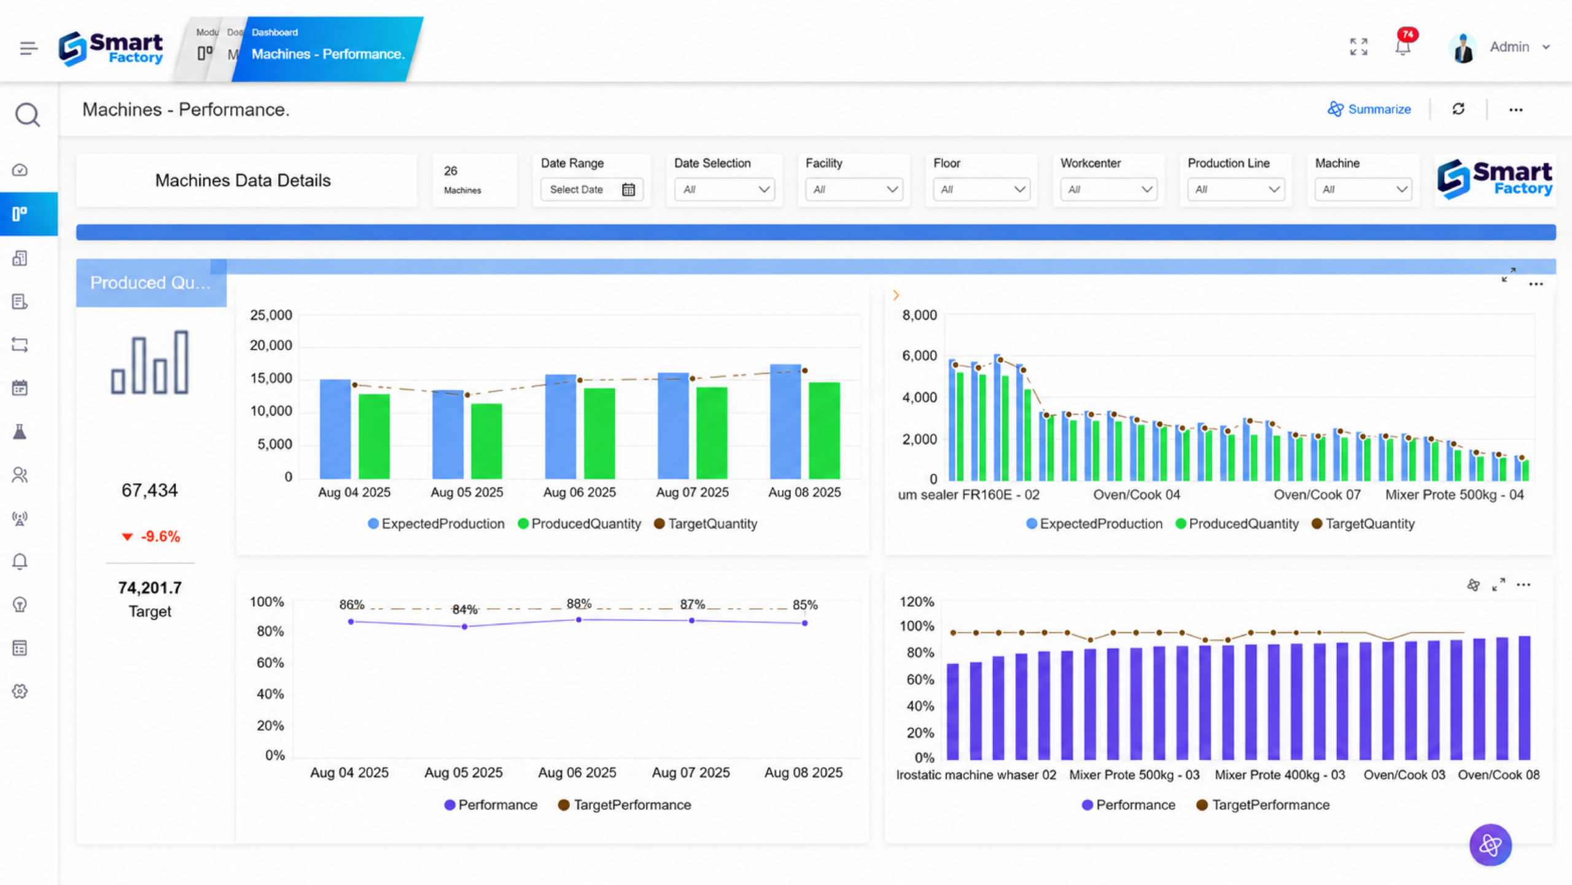The width and height of the screenshot is (1572, 885).
Task: Open the calendar picker icon in Date Range
Action: [628, 190]
